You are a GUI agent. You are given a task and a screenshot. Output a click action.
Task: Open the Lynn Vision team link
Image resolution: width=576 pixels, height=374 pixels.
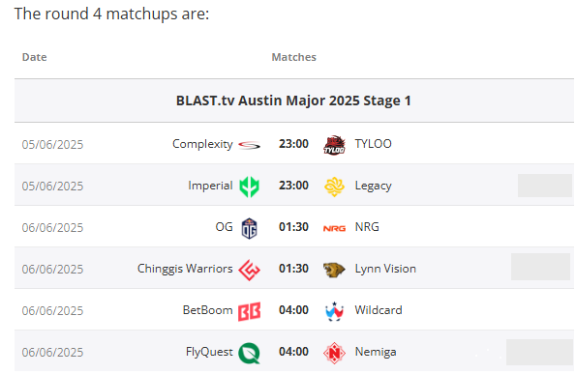tap(385, 269)
